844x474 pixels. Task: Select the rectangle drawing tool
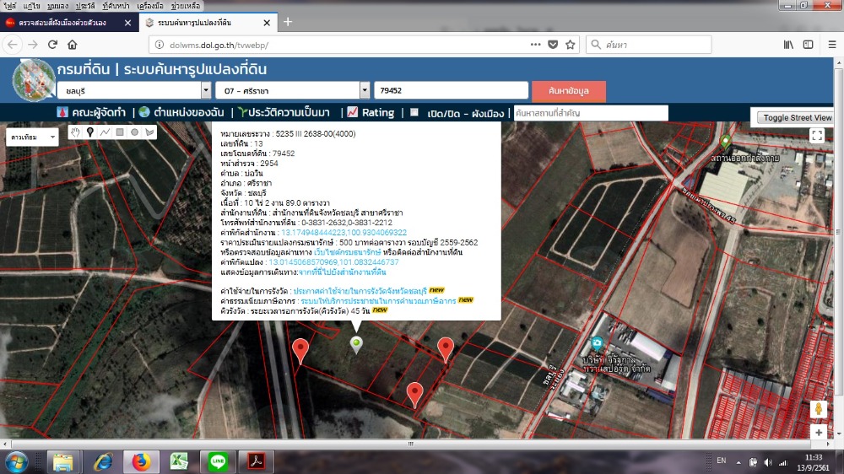click(120, 132)
